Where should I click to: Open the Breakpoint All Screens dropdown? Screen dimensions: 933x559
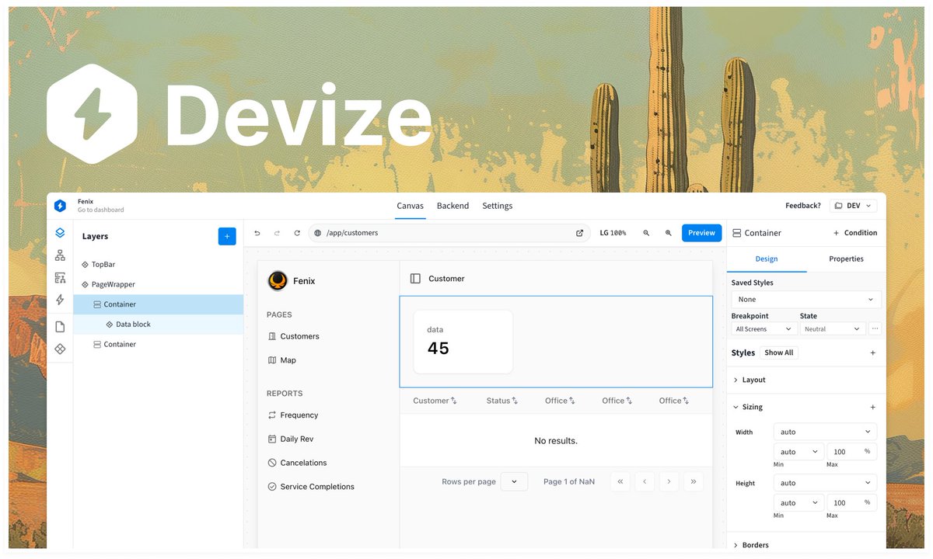coord(764,329)
